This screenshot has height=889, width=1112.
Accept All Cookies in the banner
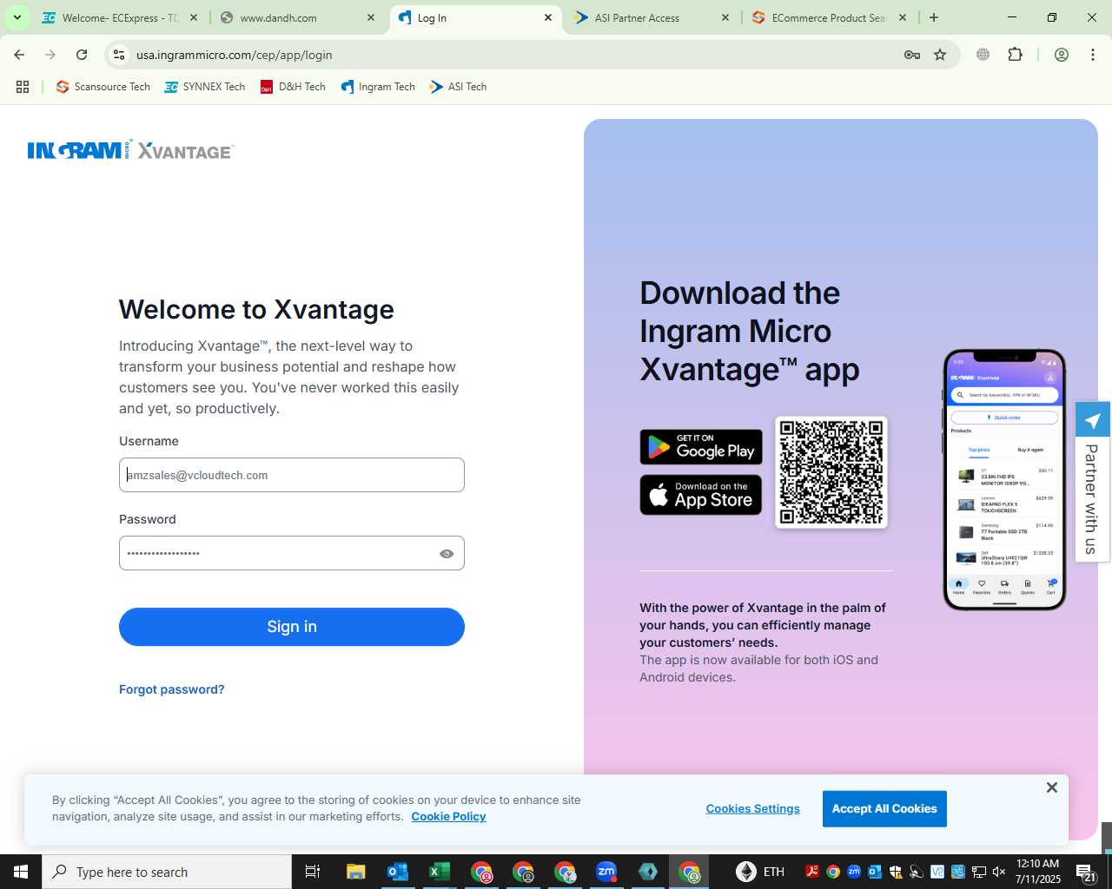pyautogui.click(x=884, y=808)
